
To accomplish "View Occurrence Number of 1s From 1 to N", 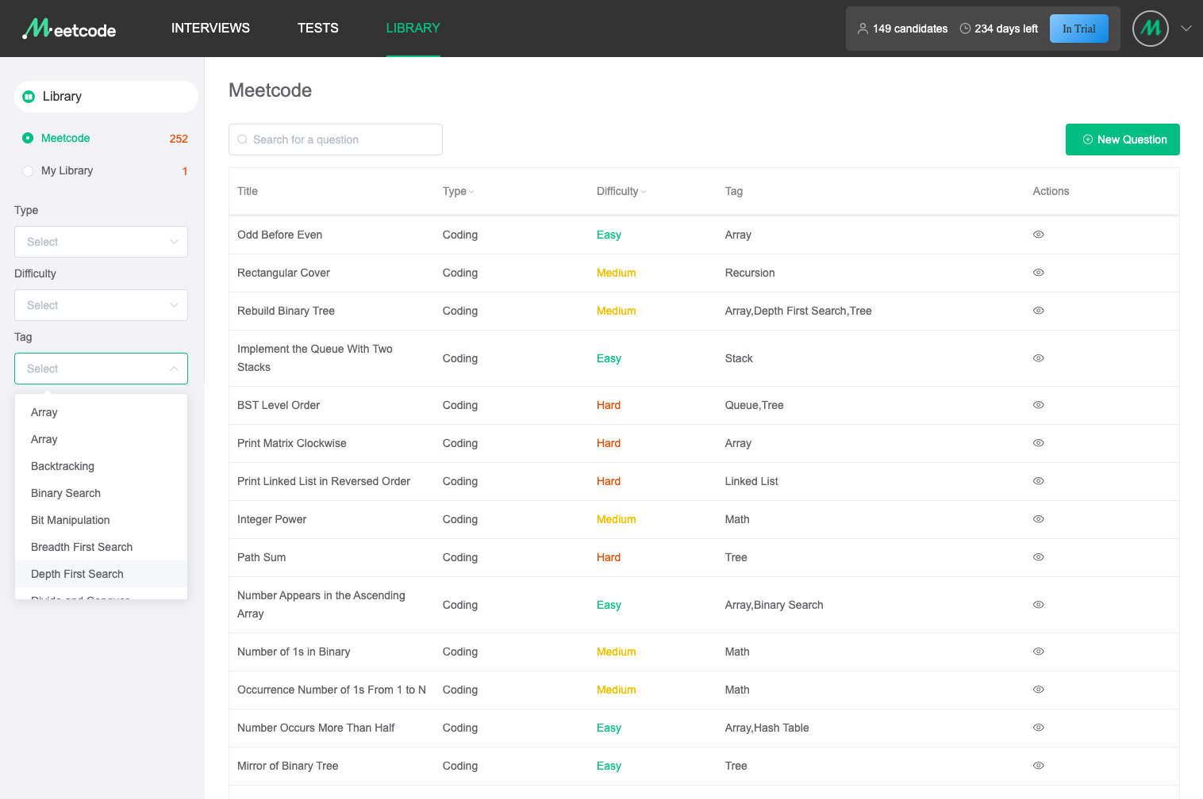I will pos(1038,690).
